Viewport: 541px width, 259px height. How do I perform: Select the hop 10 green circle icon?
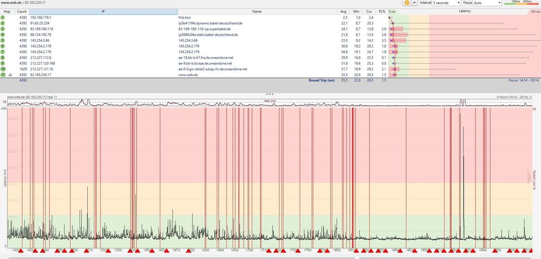point(3,69)
